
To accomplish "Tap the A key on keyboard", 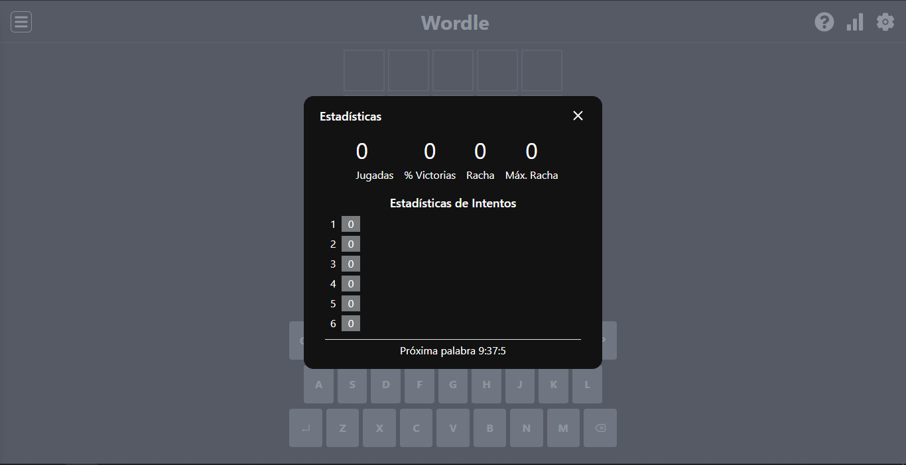I will [319, 384].
